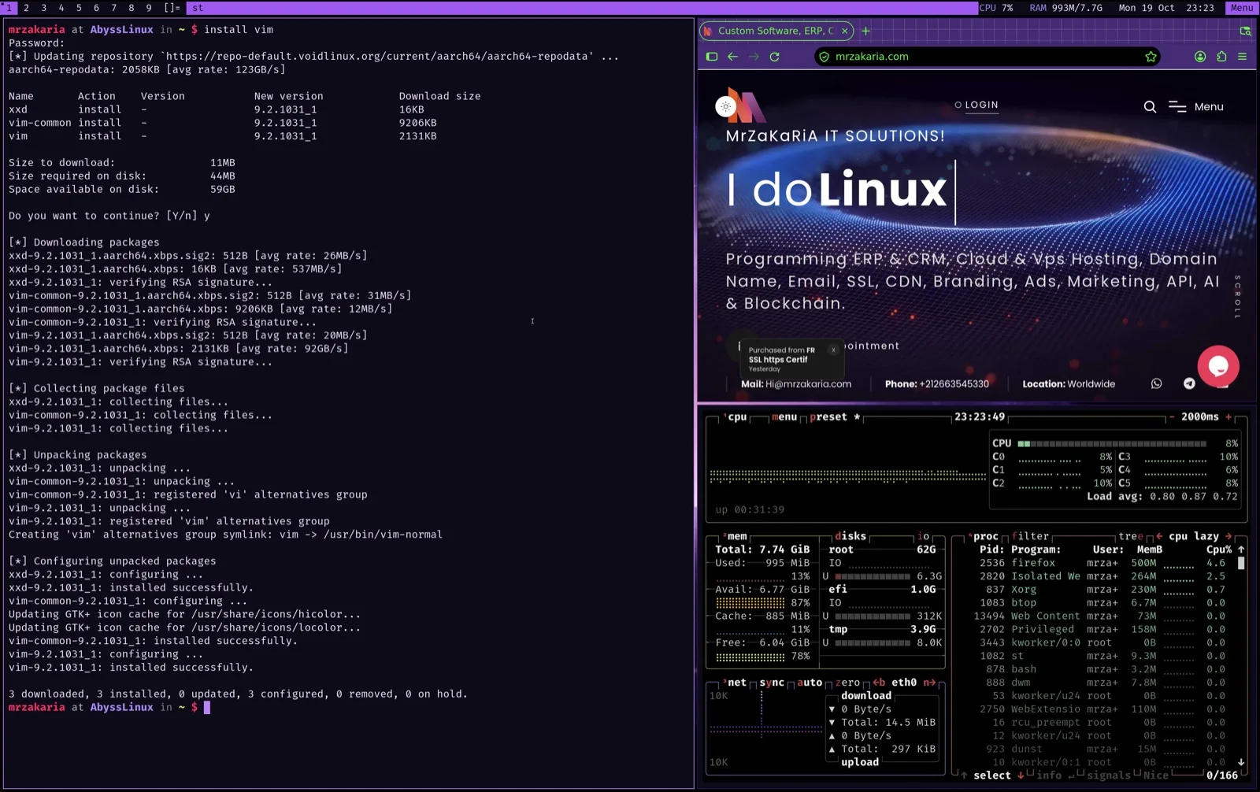Switch proc sorting right from cpu lazy
1260x792 pixels.
1228,536
